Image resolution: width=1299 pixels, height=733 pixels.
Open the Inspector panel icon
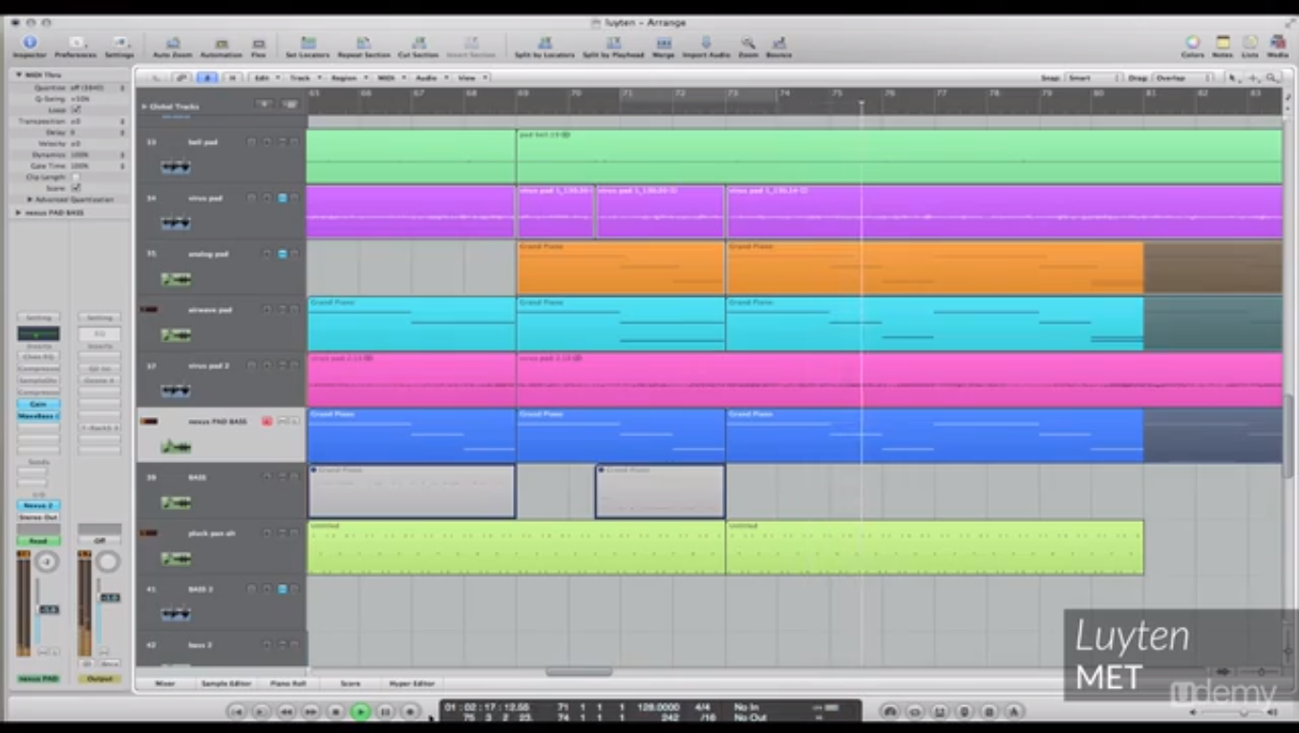click(x=29, y=44)
